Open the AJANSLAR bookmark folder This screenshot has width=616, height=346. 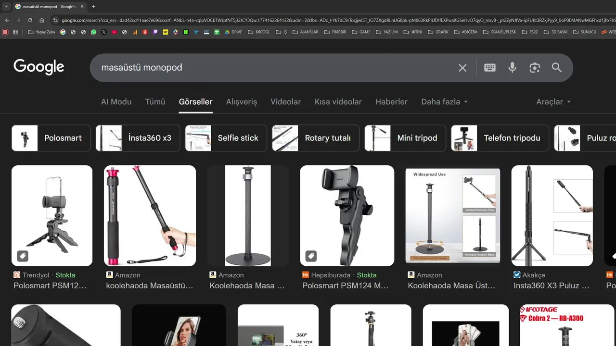[x=306, y=32]
